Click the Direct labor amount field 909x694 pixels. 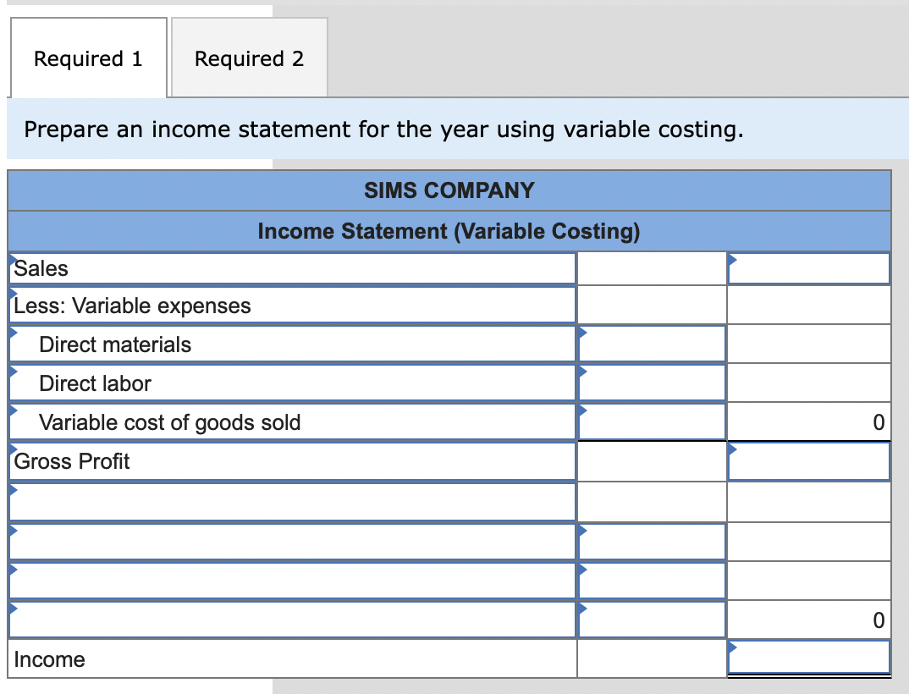point(652,383)
